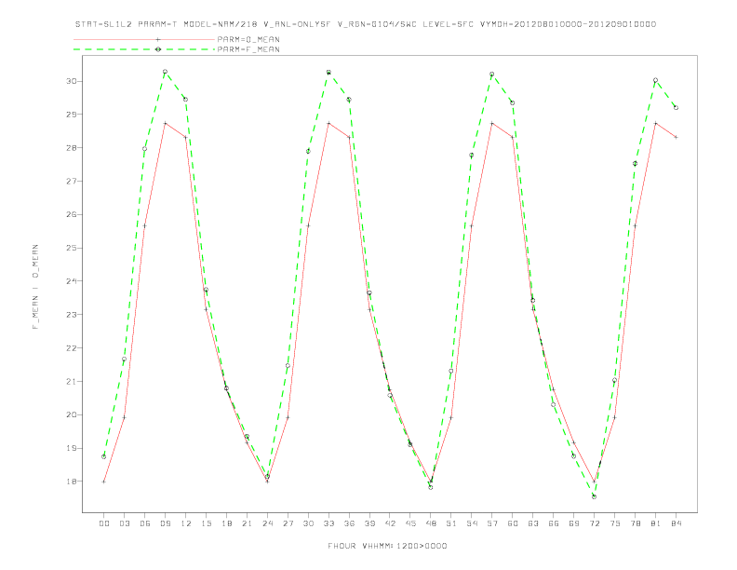Click y-axis tick label 18
This screenshot has height=570, width=737.
(x=71, y=482)
